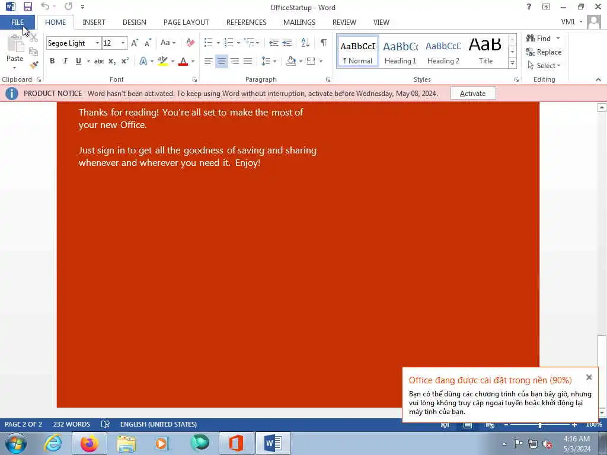607x455 pixels.
Task: Toggle Show/Hide paragraph marks
Action: (324, 43)
